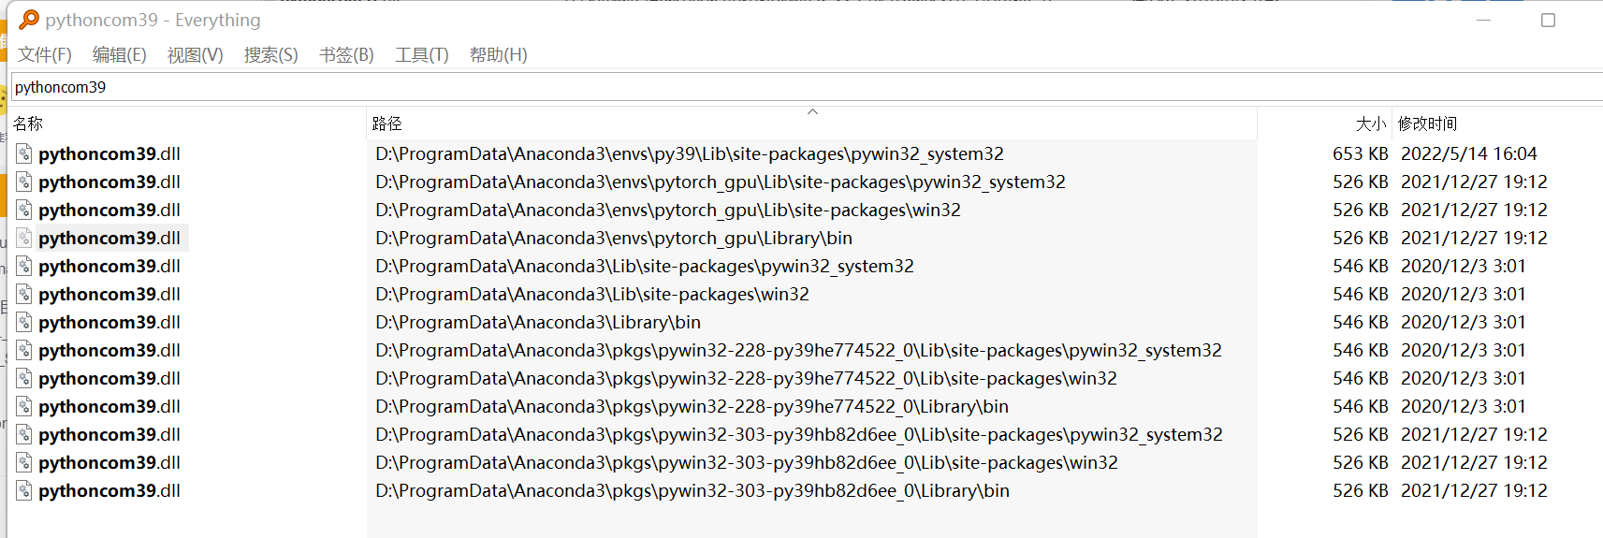Select pythoncom39.dll name in Anaconda3\Library\bin row
Screen dimensions: 1603x538
109,322
